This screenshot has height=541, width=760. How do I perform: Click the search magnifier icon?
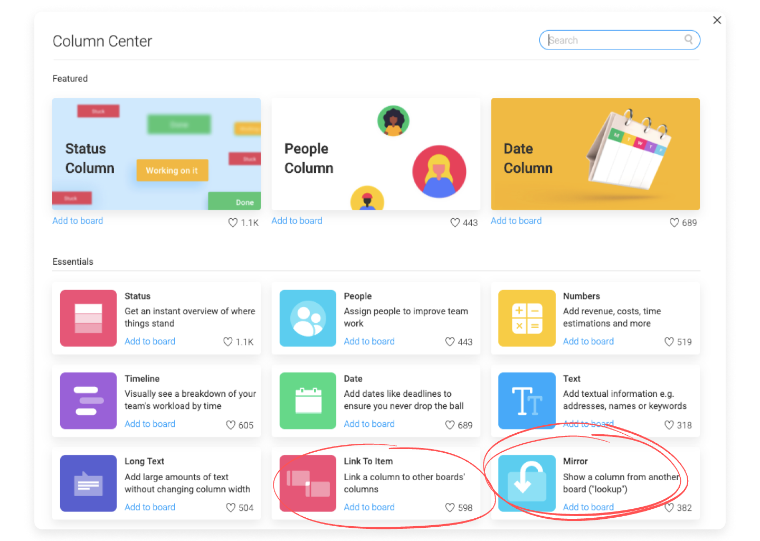point(688,40)
